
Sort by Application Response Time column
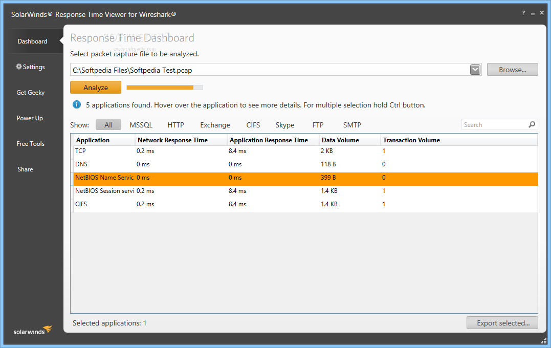pyautogui.click(x=273, y=140)
